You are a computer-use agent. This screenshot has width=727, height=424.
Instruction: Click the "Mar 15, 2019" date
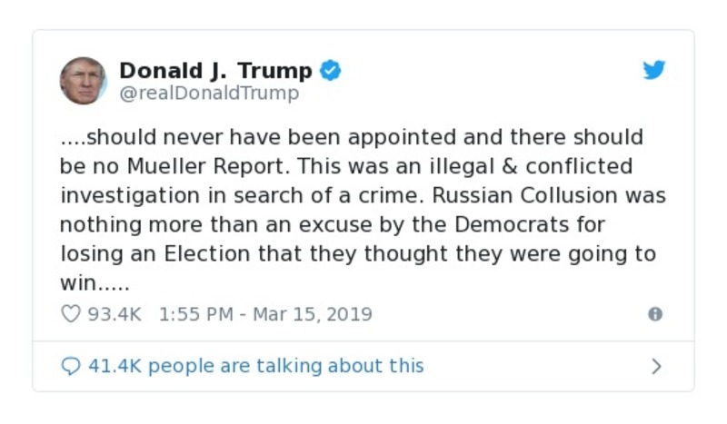pyautogui.click(x=313, y=314)
